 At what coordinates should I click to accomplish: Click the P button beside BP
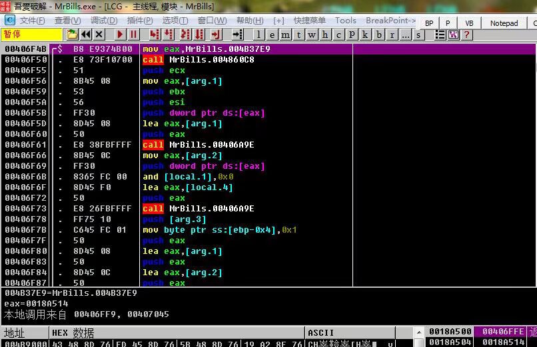coord(448,23)
